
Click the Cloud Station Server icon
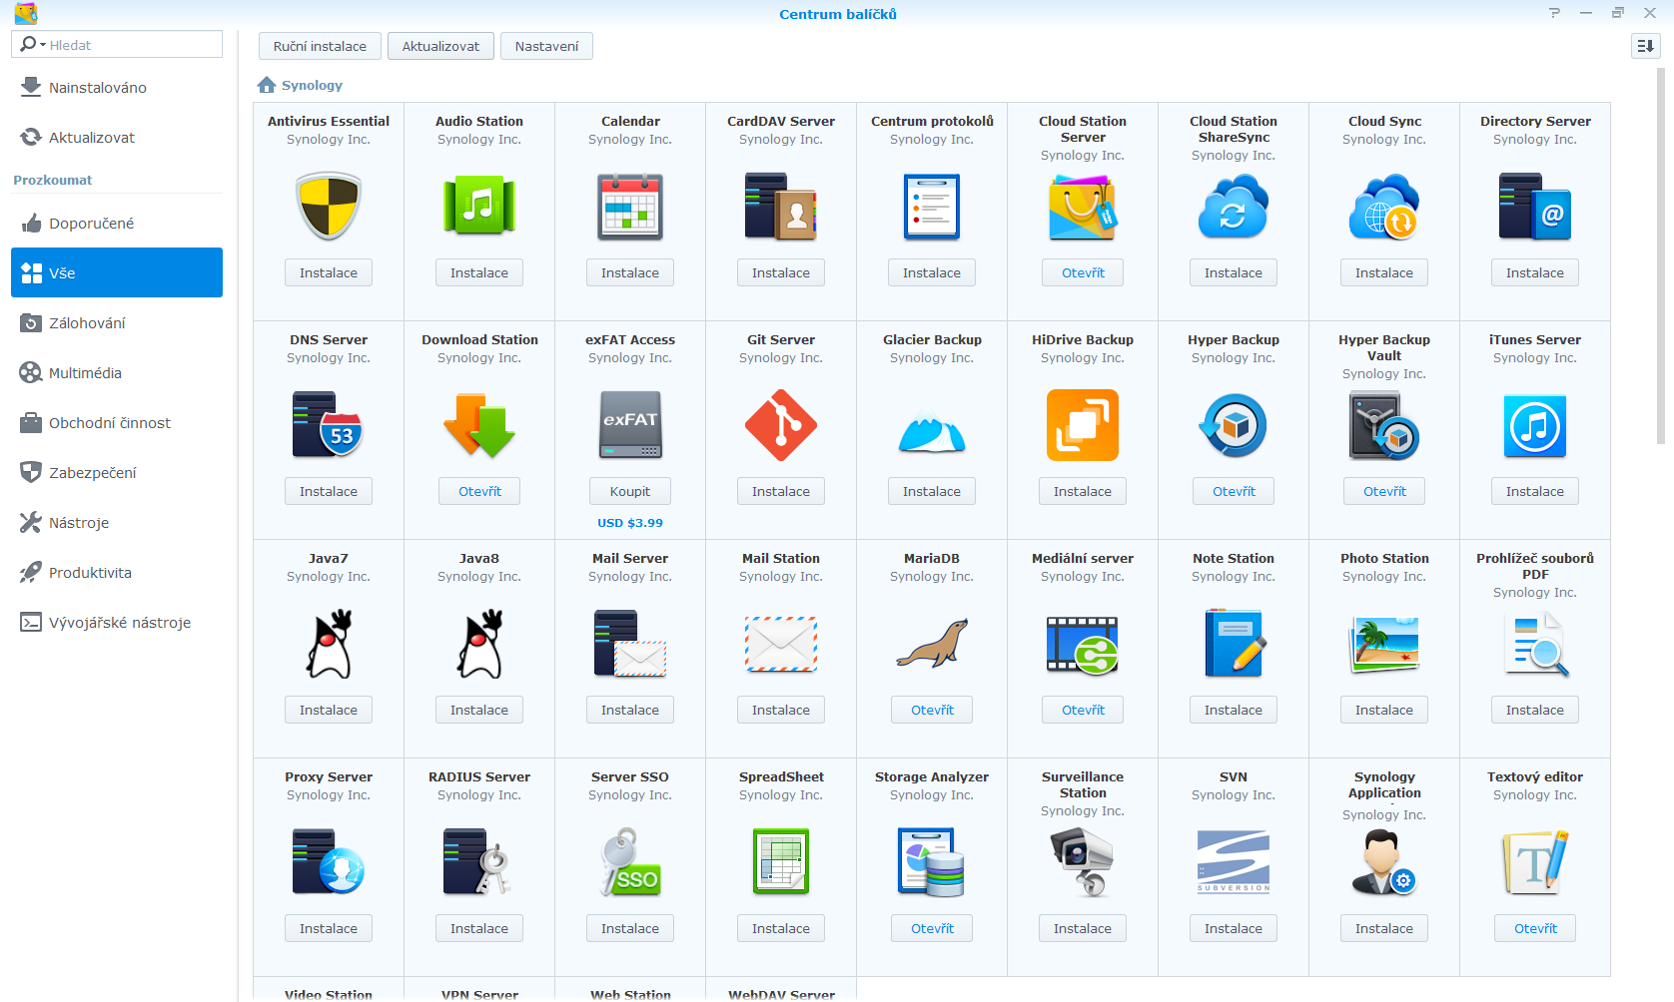coord(1083,208)
